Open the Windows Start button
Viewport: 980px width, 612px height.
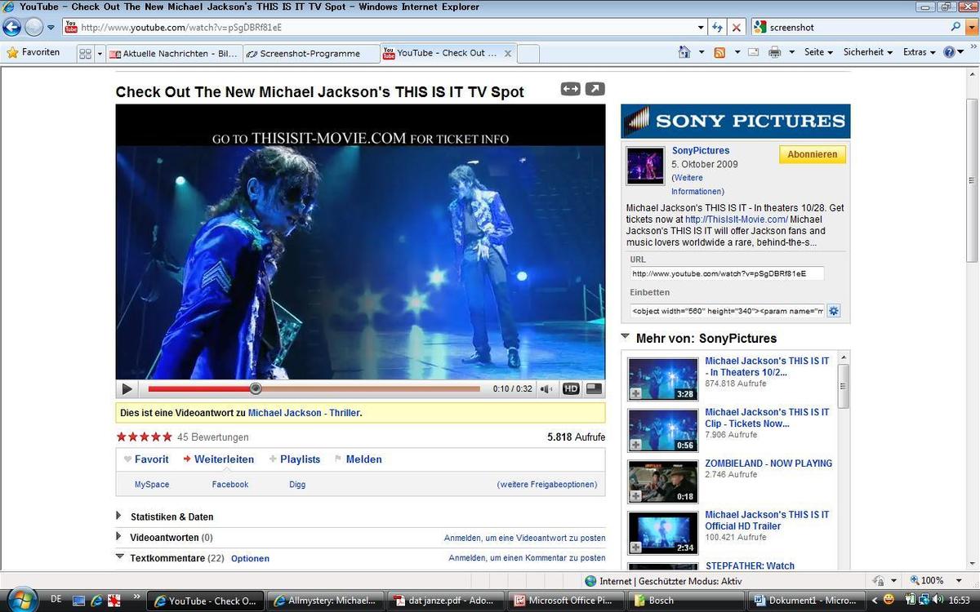click(22, 600)
